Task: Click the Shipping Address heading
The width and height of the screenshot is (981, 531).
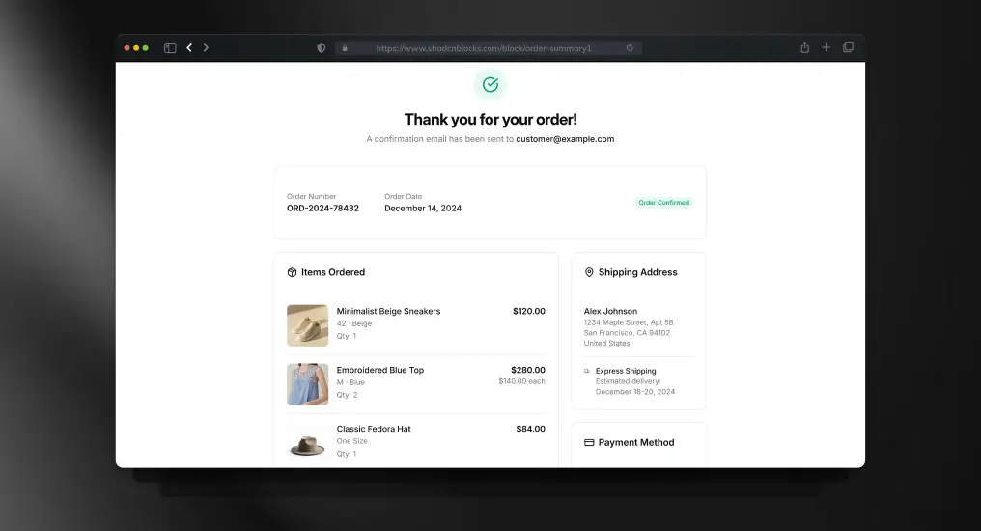Action: tap(637, 272)
